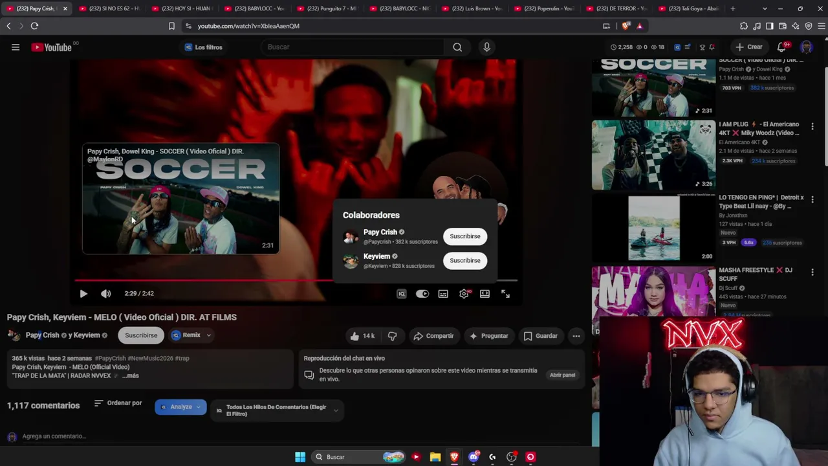Open player settings gear
Viewport: 828px width, 466px height.
coord(464,294)
